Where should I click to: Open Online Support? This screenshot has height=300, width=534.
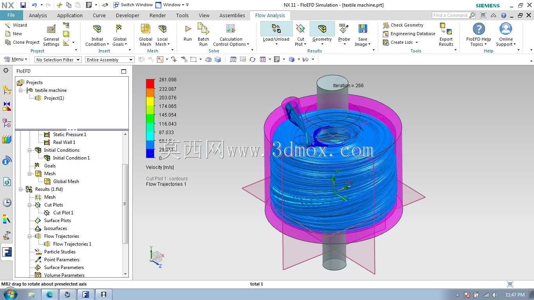[x=506, y=34]
